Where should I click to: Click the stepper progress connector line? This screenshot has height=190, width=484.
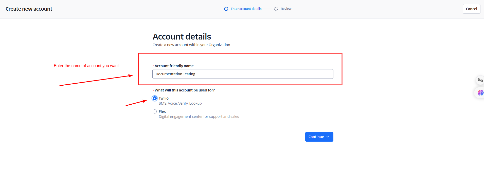[268, 9]
